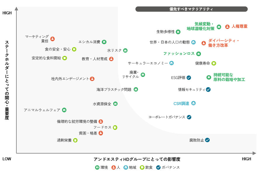Click the 持続可能な原料の栽培や加工 text
Screen dimensions: 260x172
click(229, 77)
